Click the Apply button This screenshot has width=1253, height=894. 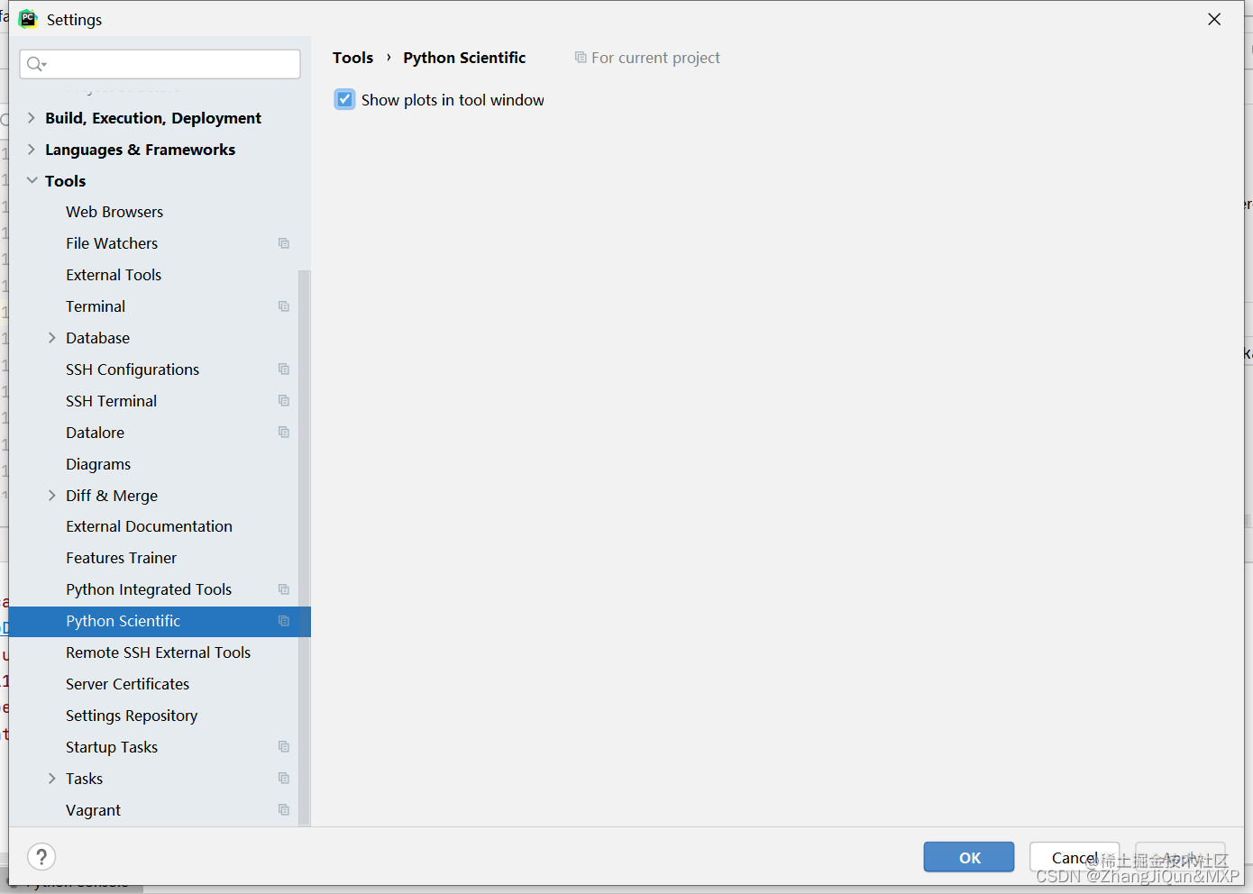[x=1180, y=857]
